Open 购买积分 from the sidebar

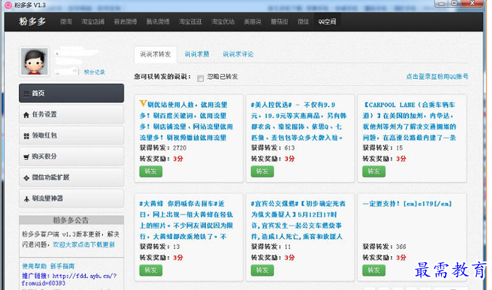click(72, 156)
